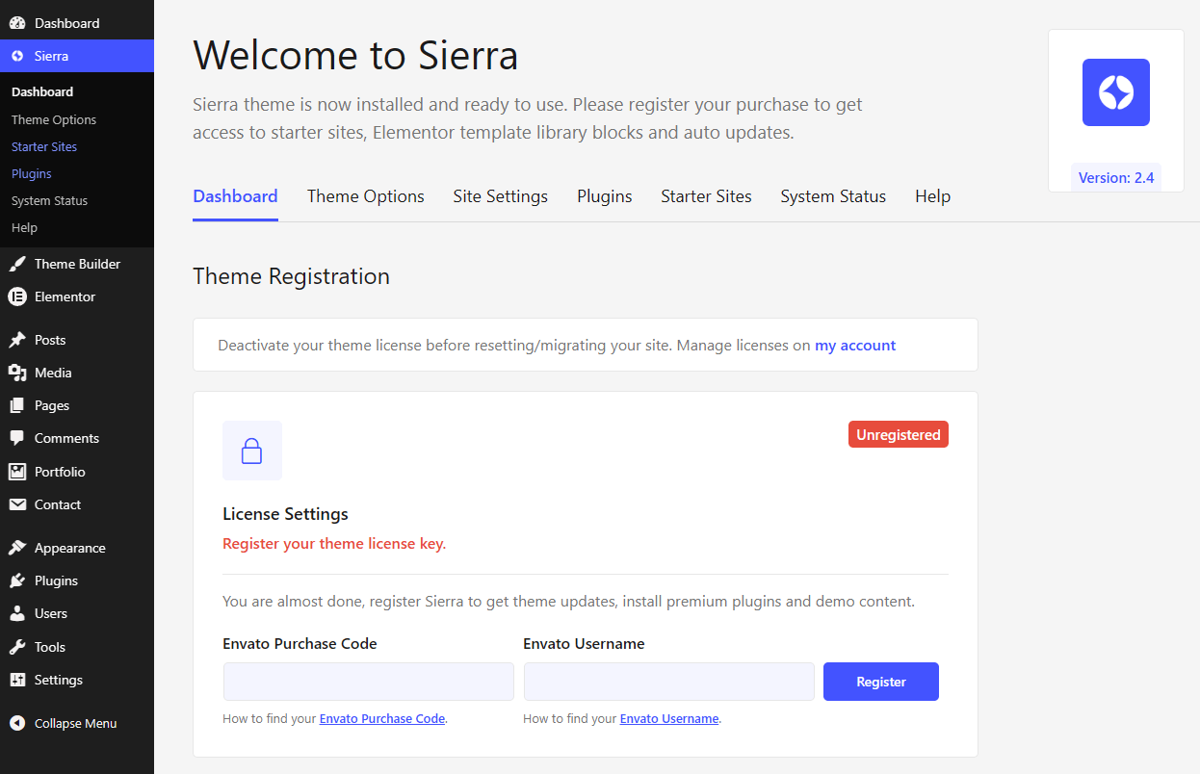Image resolution: width=1200 pixels, height=774 pixels.
Task: Open the Theme Options tab
Action: 366,196
